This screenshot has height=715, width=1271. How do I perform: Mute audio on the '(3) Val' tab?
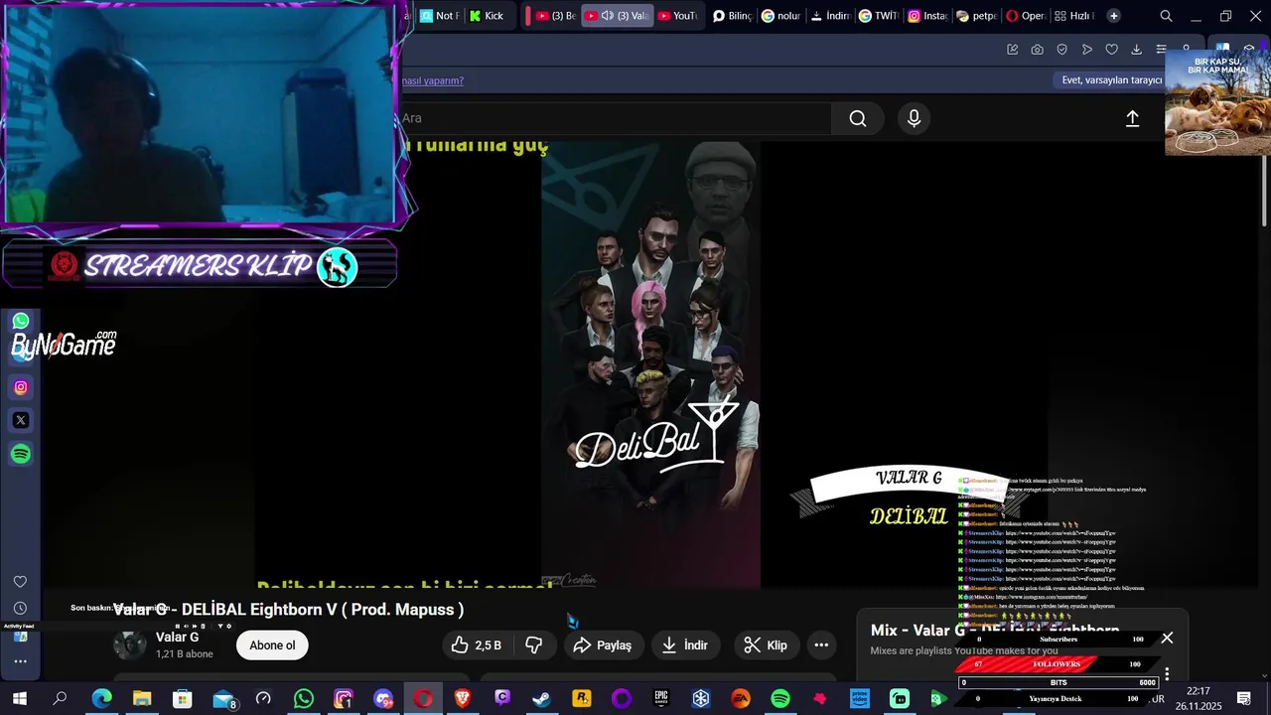(x=608, y=16)
